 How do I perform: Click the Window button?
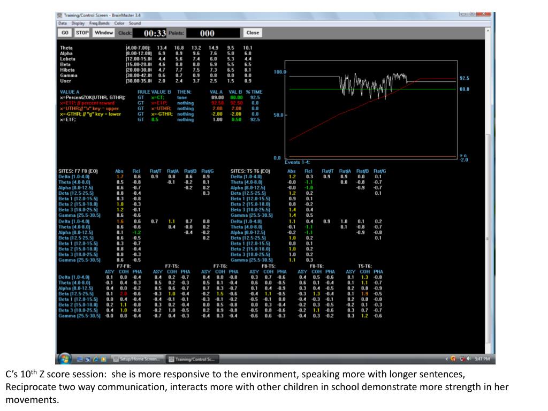point(104,33)
